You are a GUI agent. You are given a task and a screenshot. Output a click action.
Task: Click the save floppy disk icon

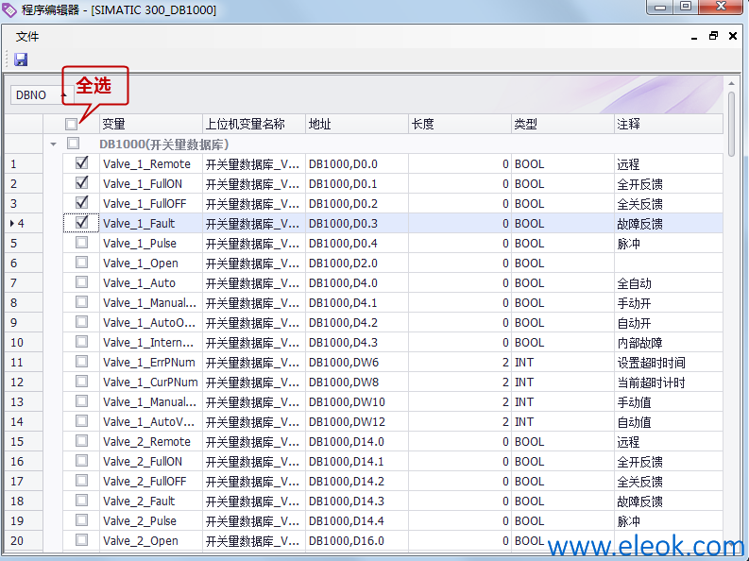click(x=21, y=59)
